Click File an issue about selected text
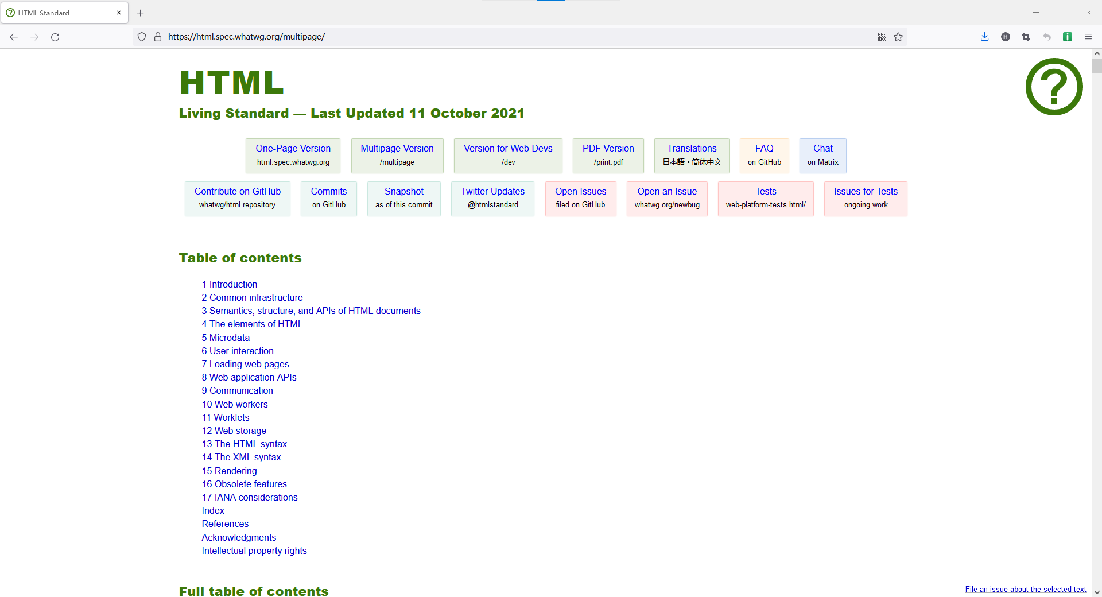Viewport: 1102px width, 597px height. click(1026, 589)
